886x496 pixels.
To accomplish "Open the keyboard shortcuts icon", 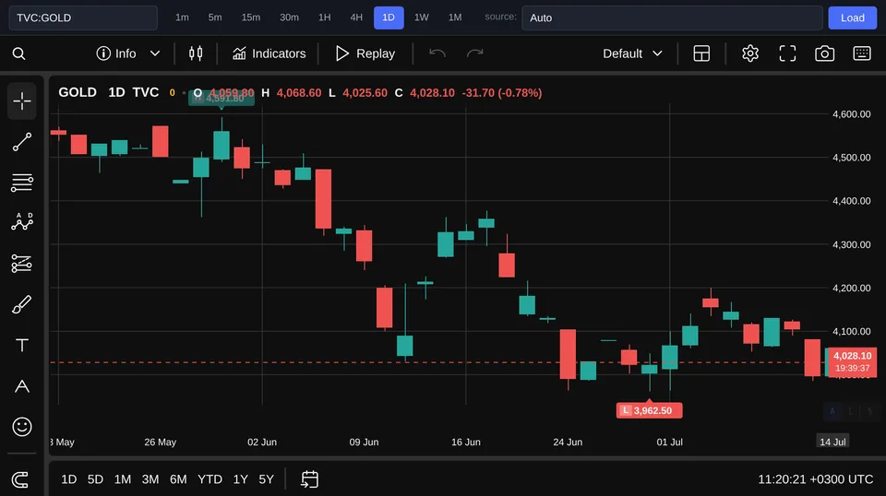I will pos(862,53).
